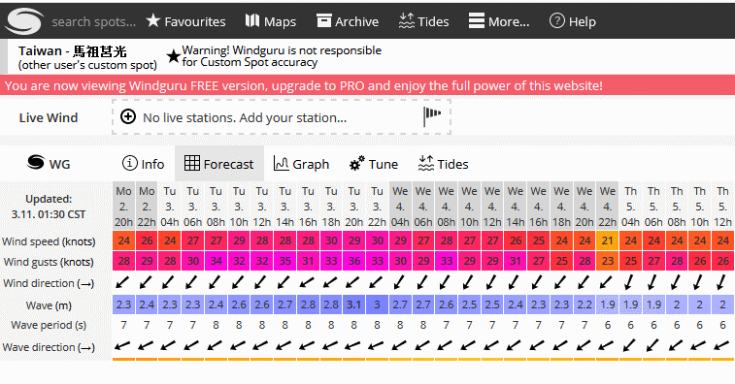Open the Archive box icon
735x384 pixels.
pyautogui.click(x=324, y=20)
